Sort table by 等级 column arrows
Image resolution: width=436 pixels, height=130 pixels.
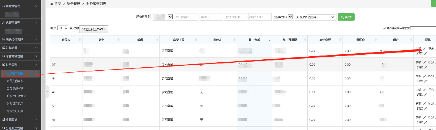click(x=157, y=40)
